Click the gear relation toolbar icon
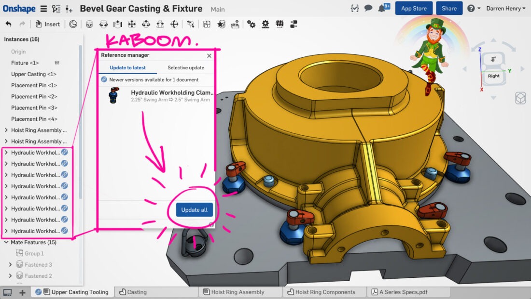Viewport: 531px width, 299px height. coord(251,24)
